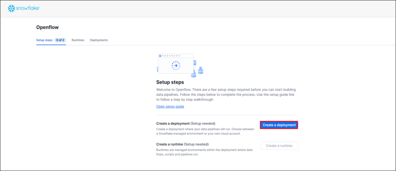Select the Setup steps heading
The height and width of the screenshot is (171, 396).
(170, 82)
